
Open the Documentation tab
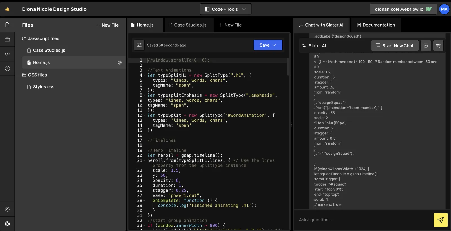[x=376, y=25]
